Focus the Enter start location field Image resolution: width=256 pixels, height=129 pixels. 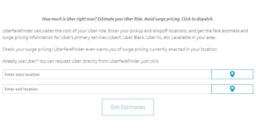coord(107,74)
